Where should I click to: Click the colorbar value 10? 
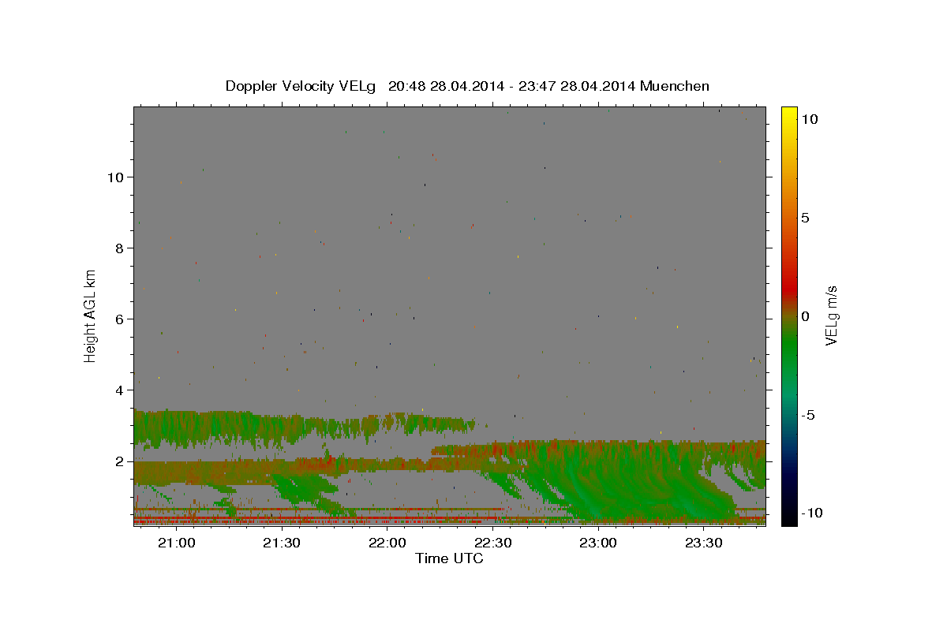pos(810,118)
